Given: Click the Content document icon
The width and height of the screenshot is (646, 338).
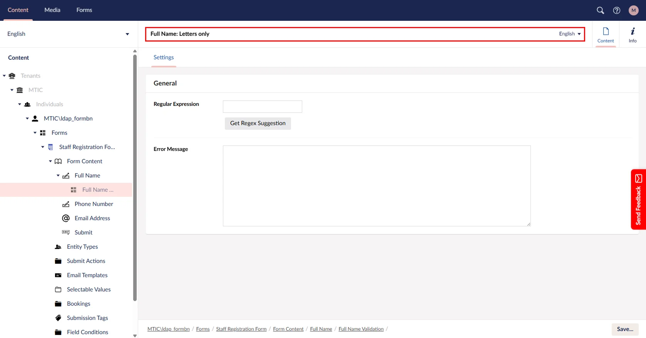Looking at the screenshot, I should [606, 35].
